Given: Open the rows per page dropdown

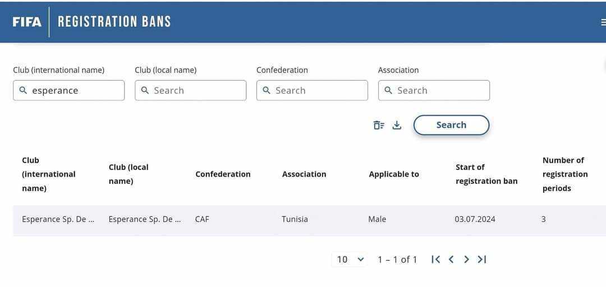Looking at the screenshot, I should tap(351, 259).
